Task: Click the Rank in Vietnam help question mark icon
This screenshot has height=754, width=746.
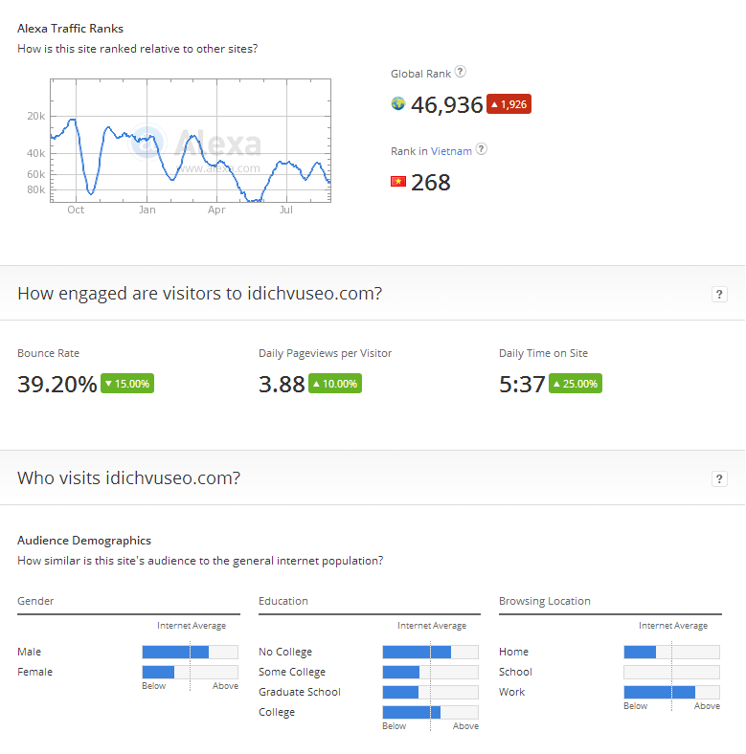Action: point(481,149)
